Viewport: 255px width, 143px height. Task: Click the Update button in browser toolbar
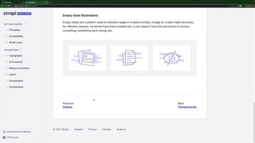pos(250,6)
